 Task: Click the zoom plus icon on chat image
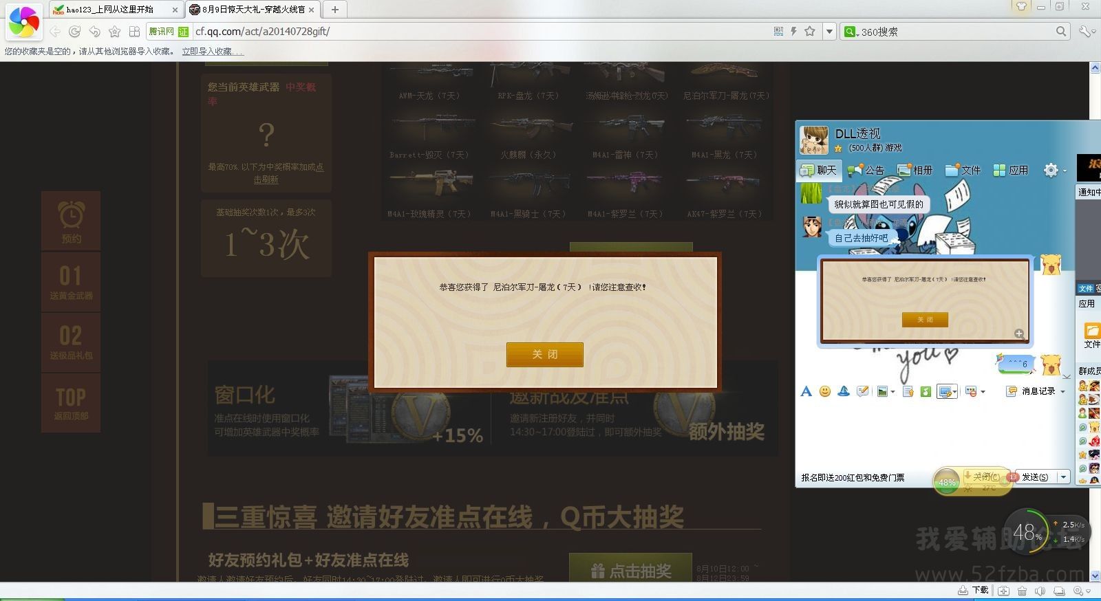[1019, 334]
